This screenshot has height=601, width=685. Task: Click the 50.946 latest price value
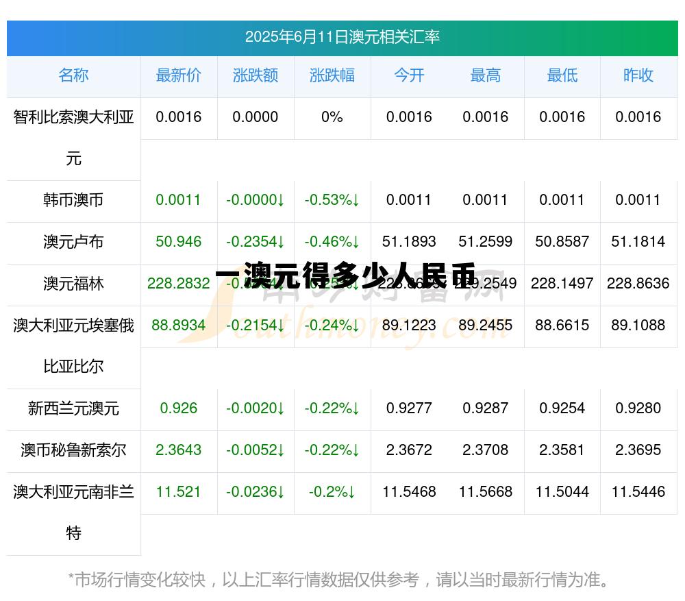[179, 243]
